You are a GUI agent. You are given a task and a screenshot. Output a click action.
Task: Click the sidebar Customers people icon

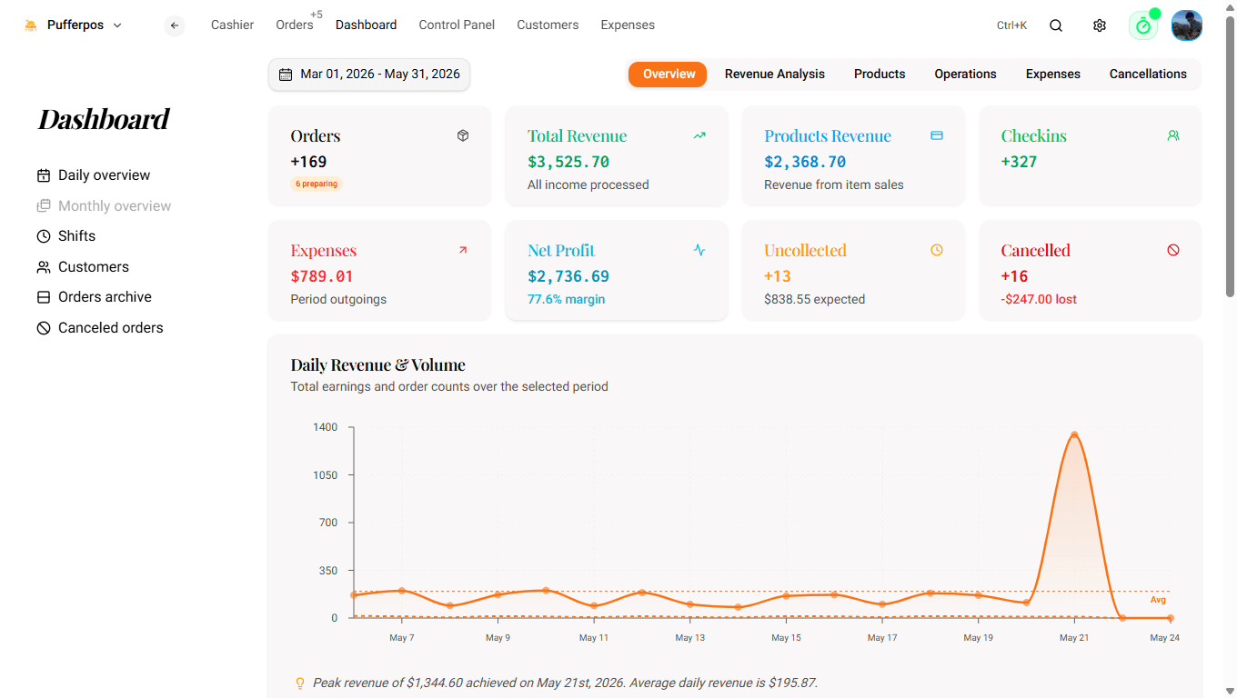coord(44,267)
